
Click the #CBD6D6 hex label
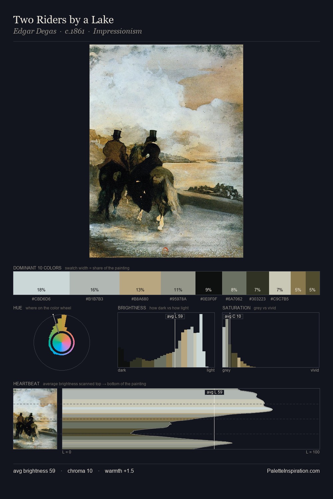(41, 299)
